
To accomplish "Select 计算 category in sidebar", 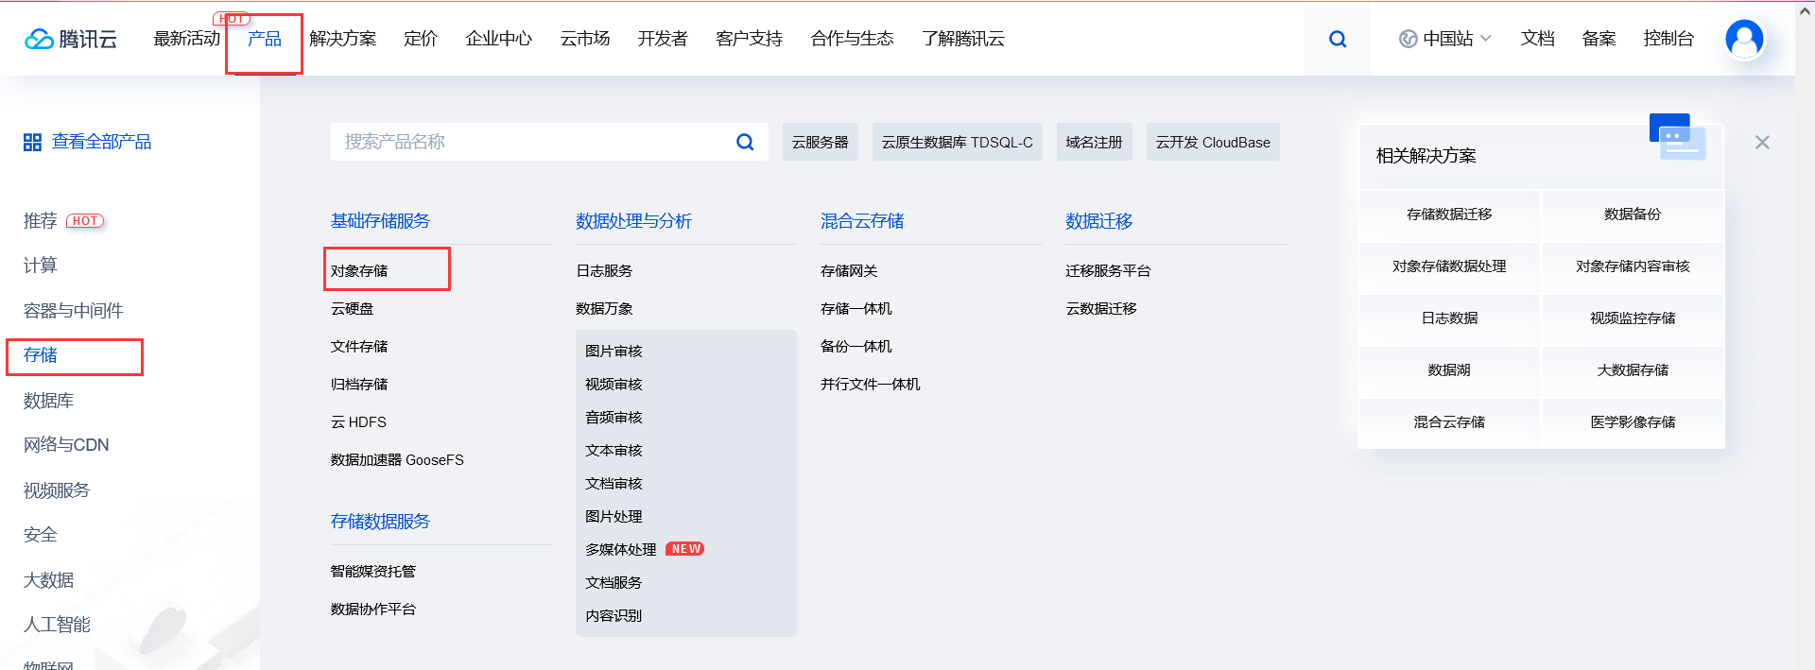I will [41, 266].
